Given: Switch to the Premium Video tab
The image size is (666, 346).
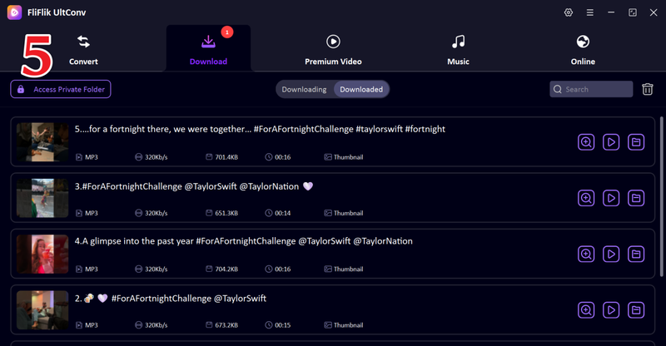Looking at the screenshot, I should tap(333, 50).
